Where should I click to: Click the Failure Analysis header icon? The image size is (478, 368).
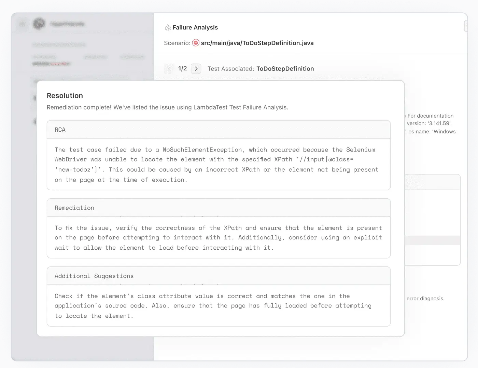(168, 28)
